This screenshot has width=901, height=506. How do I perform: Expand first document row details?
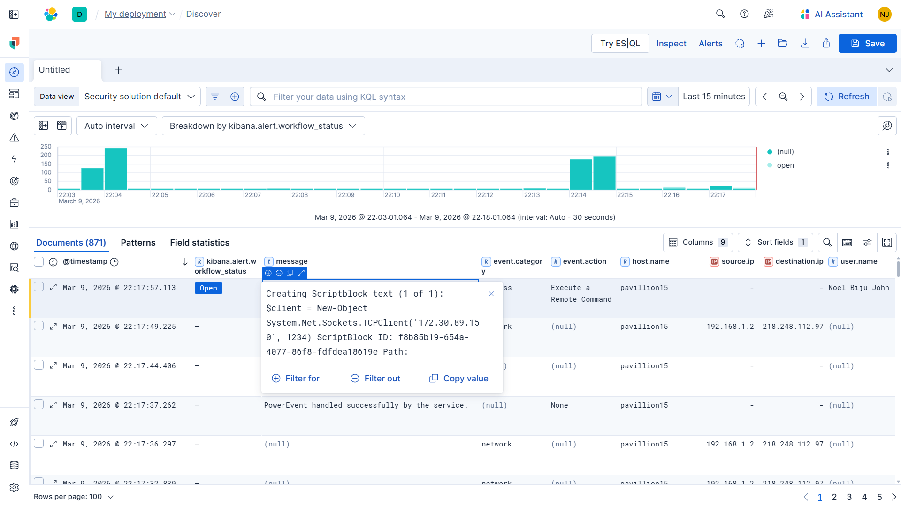click(x=53, y=287)
